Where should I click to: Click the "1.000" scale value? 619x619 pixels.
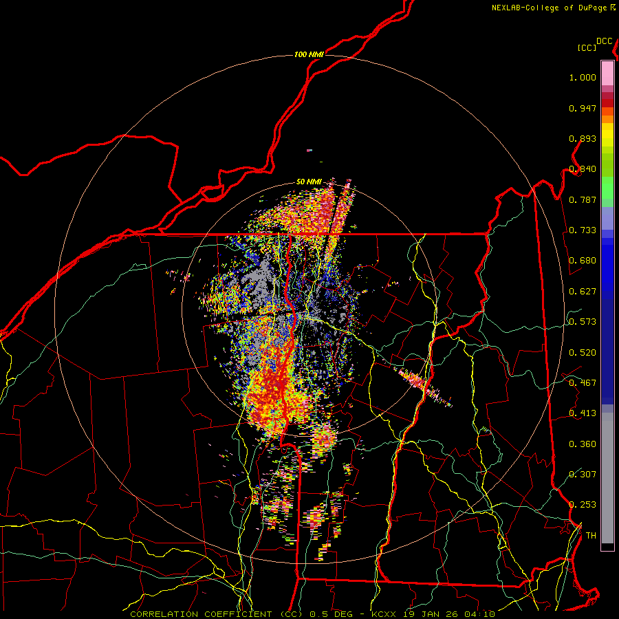(x=583, y=77)
